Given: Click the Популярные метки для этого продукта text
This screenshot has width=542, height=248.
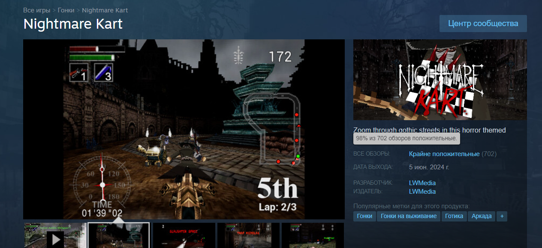Looking at the screenshot, I should coord(412,206).
